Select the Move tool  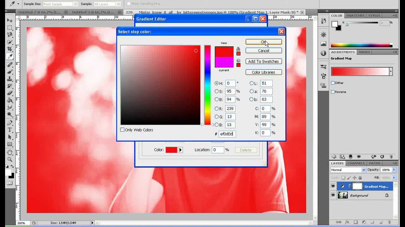(x=10, y=20)
